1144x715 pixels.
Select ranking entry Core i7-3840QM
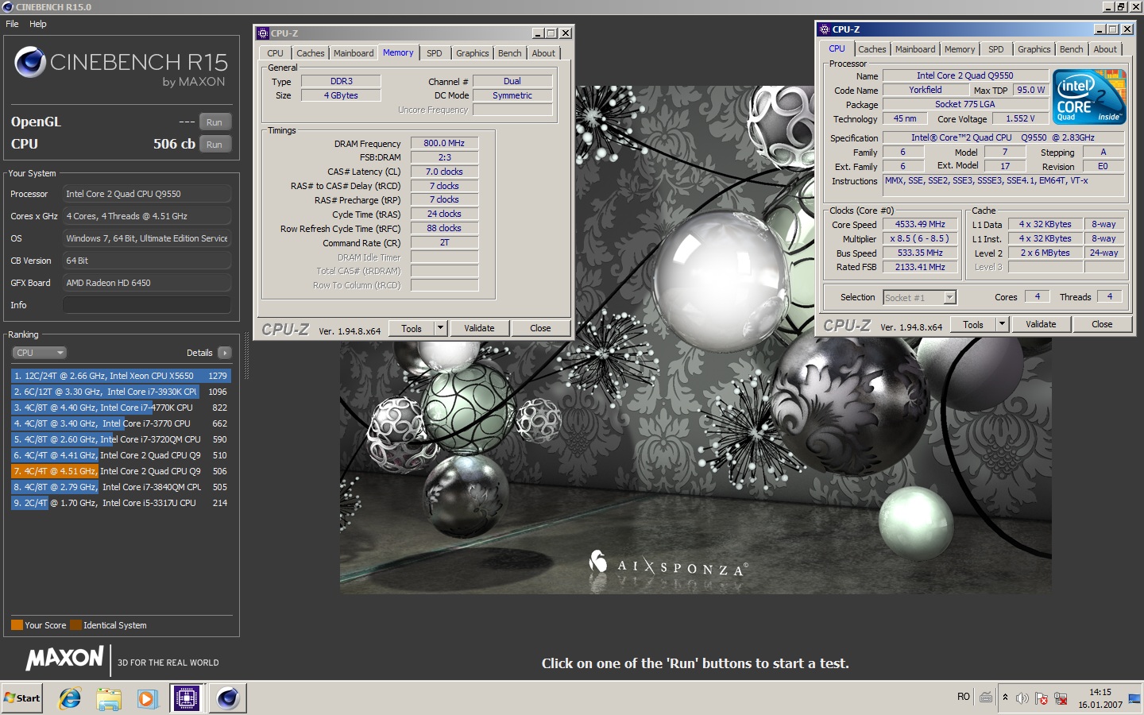[x=121, y=487]
